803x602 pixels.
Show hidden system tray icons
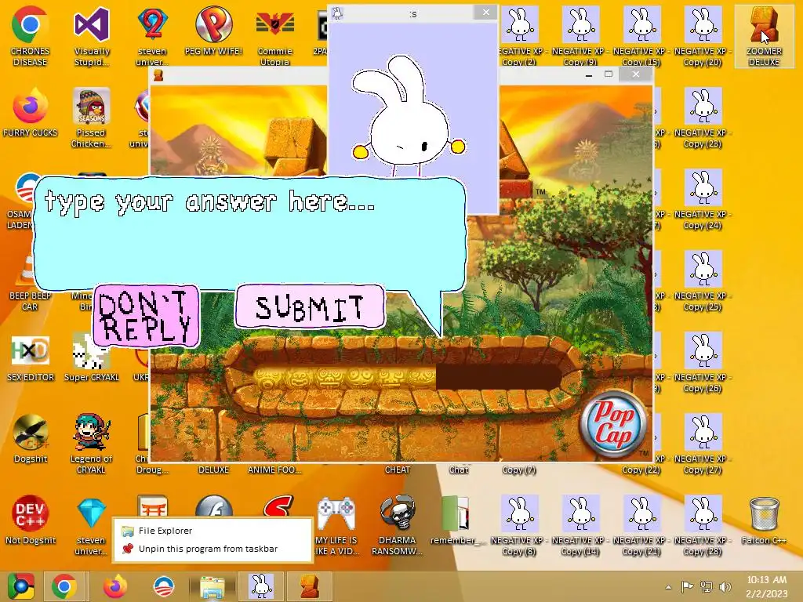(668, 587)
